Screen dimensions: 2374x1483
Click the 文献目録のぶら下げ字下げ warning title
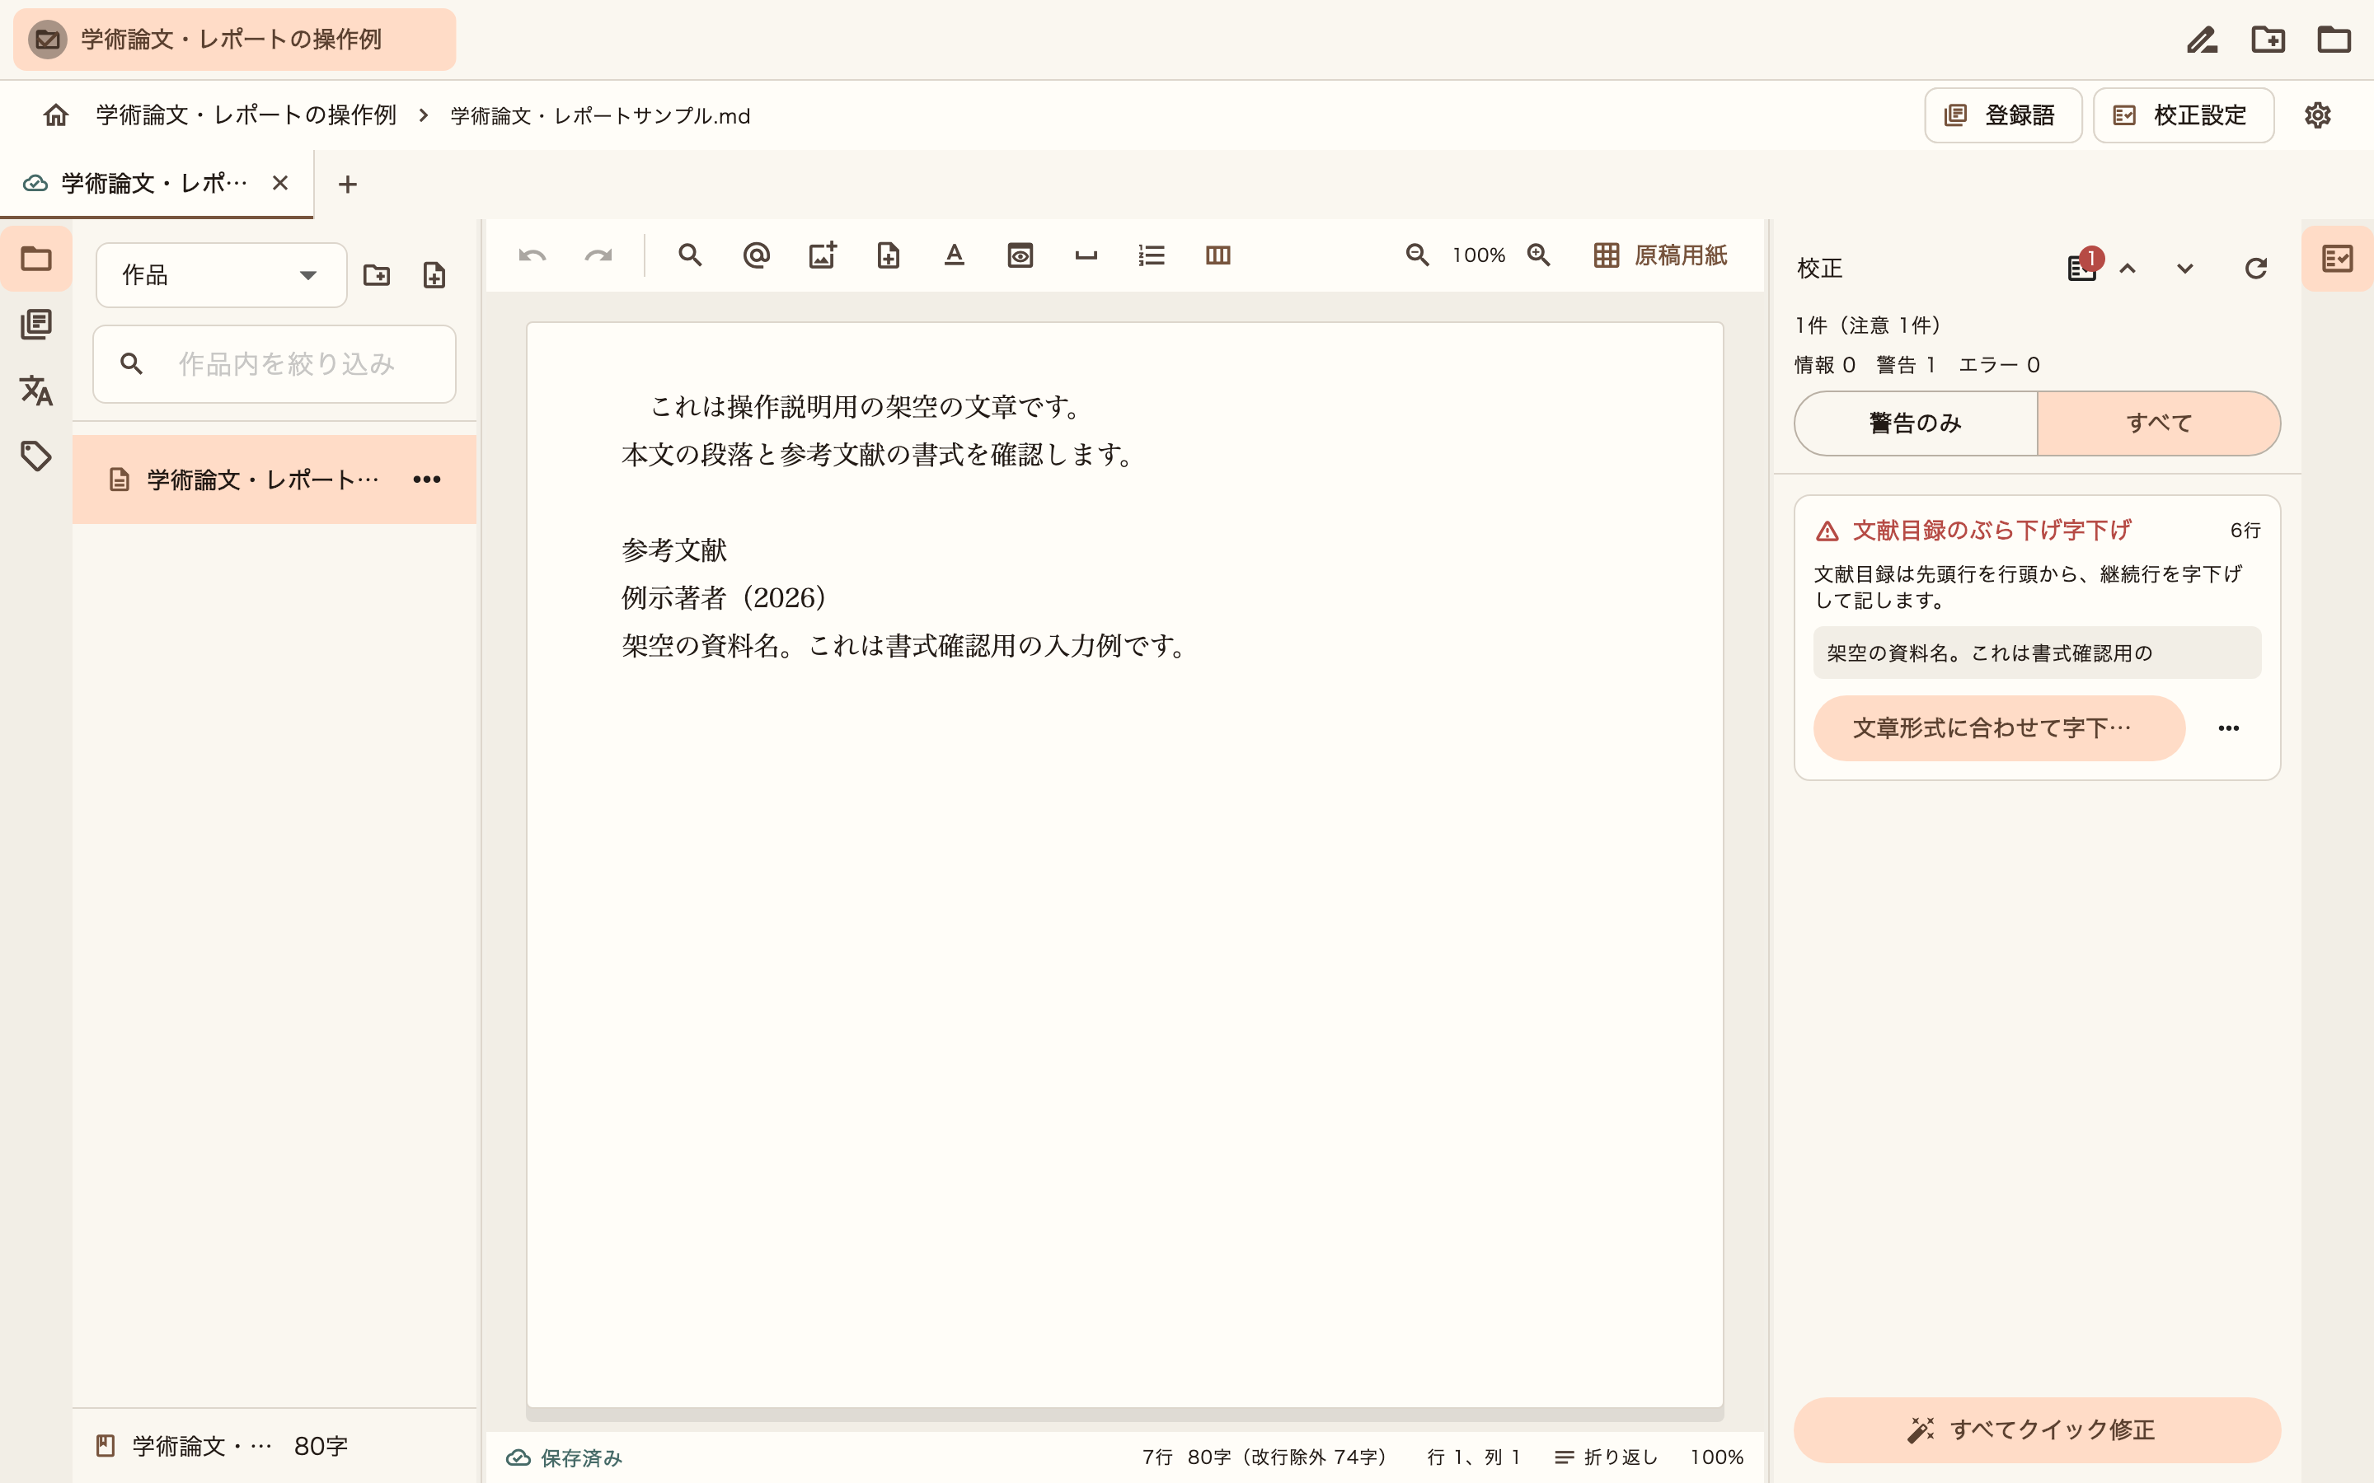coord(1992,531)
